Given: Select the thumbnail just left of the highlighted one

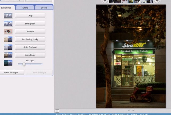Looking at the screenshot, I should [x=125, y=1].
